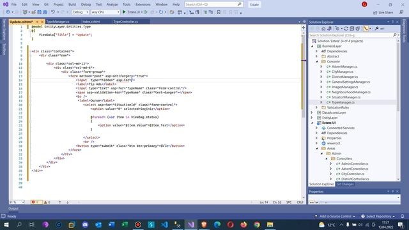Collapse the Concrete folder
The image size is (409, 230).
click(317, 61)
